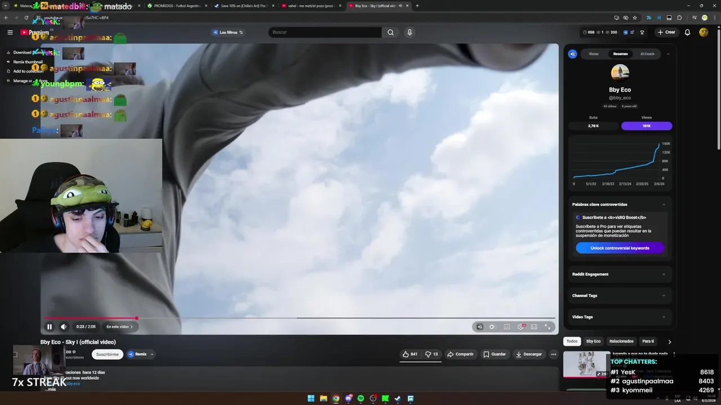Select the Bby Eco filter chip

(593, 341)
